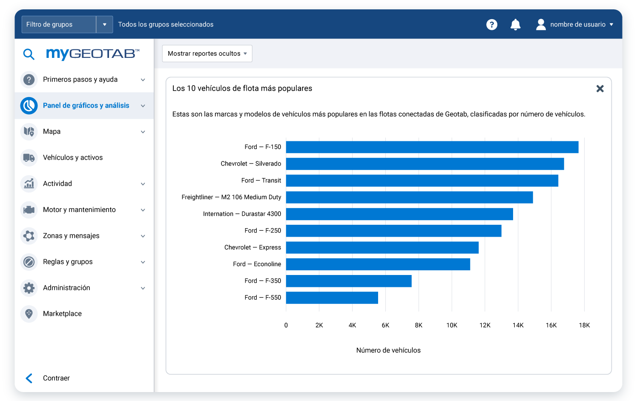Expand the Mapa chevron
The height and width of the screenshot is (401, 637).
(143, 132)
